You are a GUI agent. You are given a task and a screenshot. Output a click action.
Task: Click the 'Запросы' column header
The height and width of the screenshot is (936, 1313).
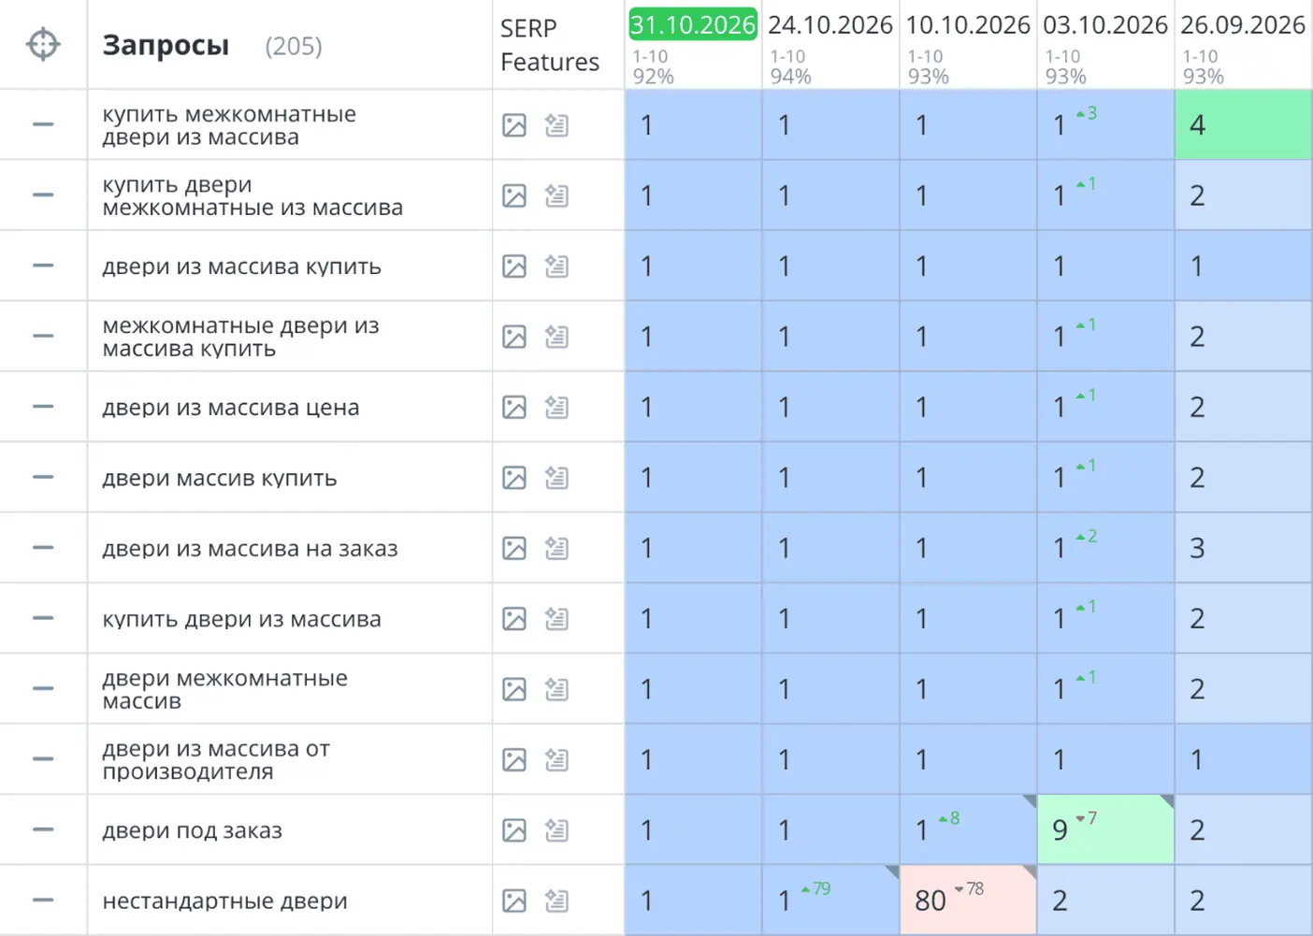pos(166,45)
